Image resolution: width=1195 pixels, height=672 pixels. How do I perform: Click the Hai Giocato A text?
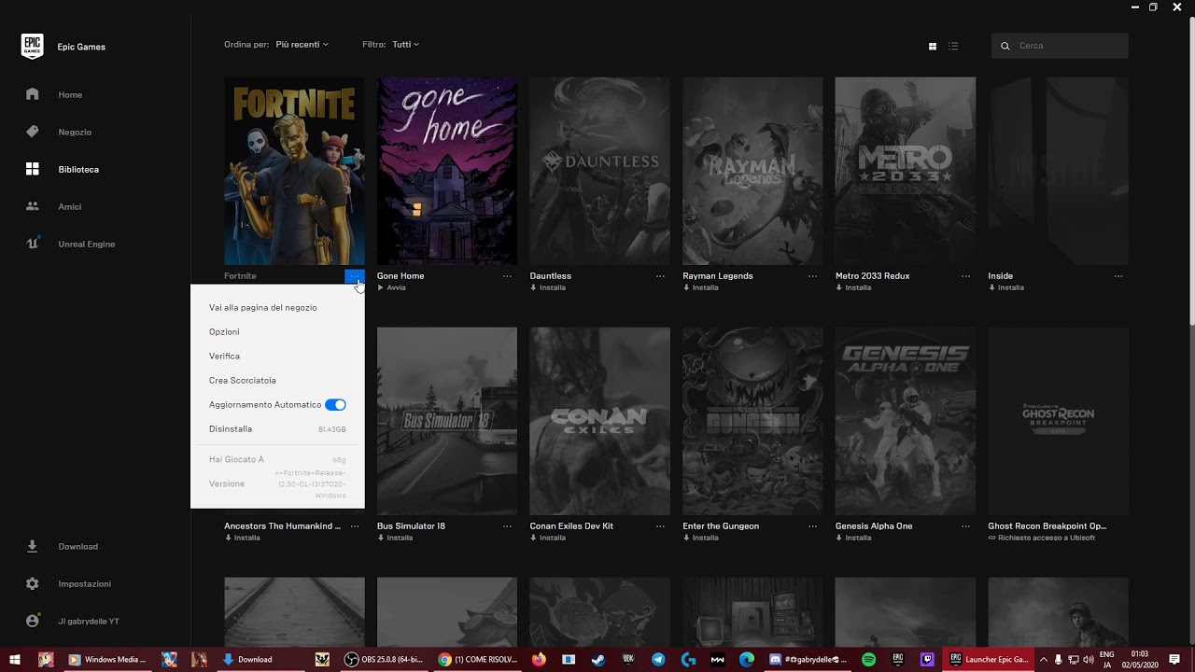click(236, 459)
